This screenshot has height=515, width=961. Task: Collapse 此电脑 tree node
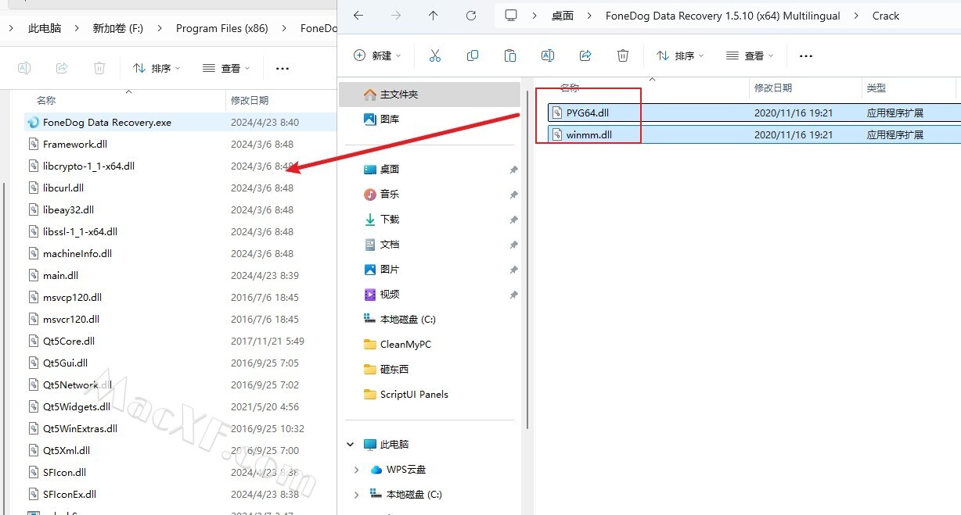[350, 445]
